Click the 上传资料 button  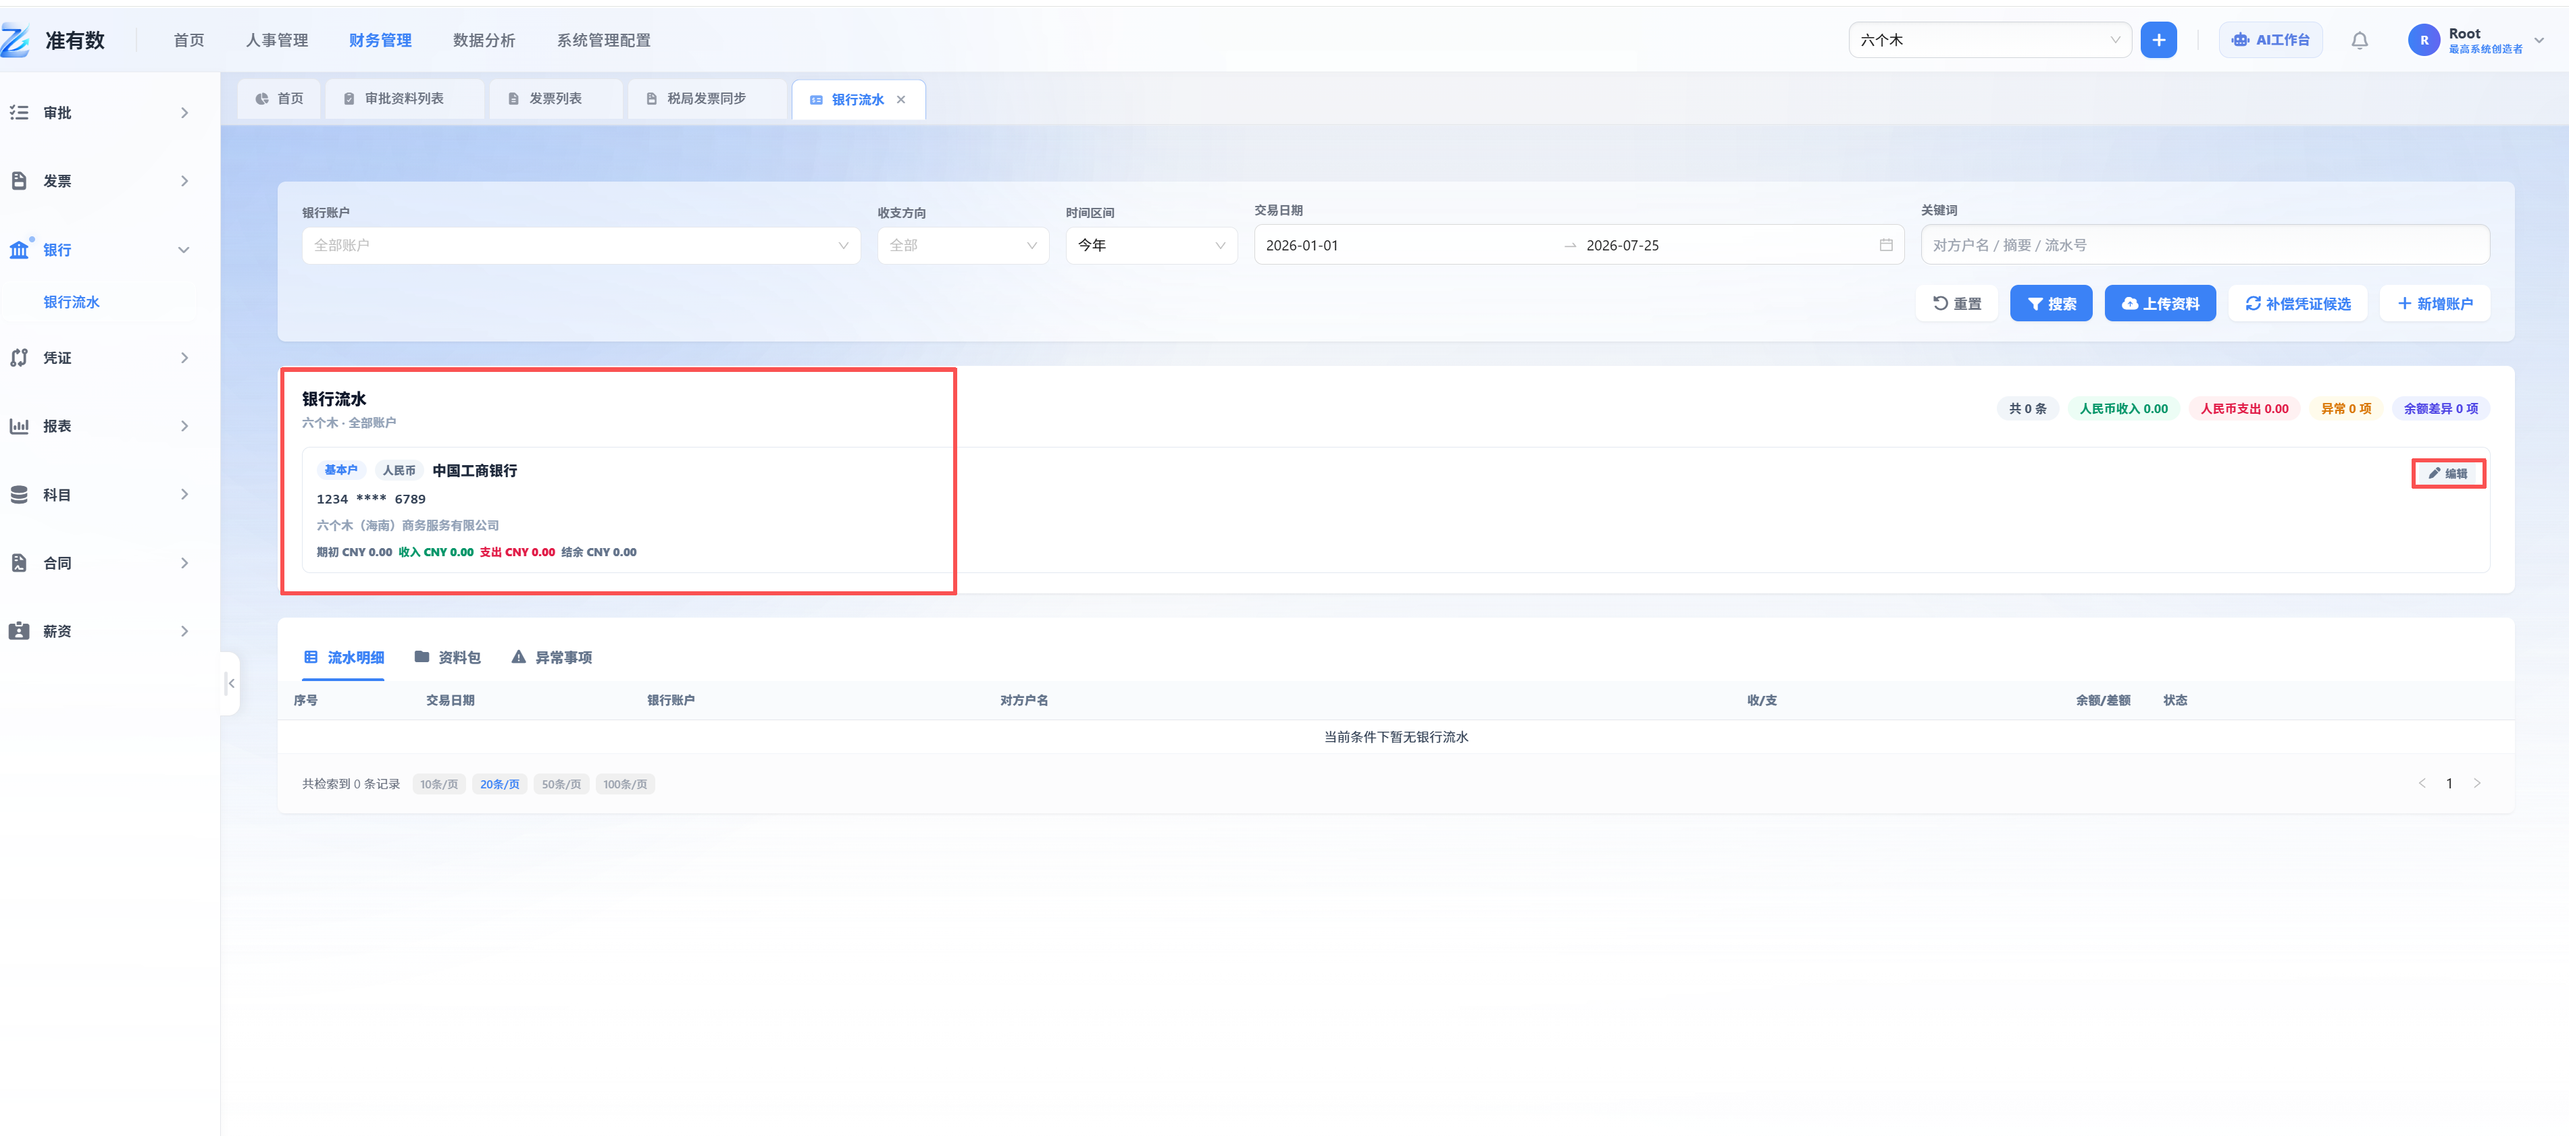[x=2159, y=304]
